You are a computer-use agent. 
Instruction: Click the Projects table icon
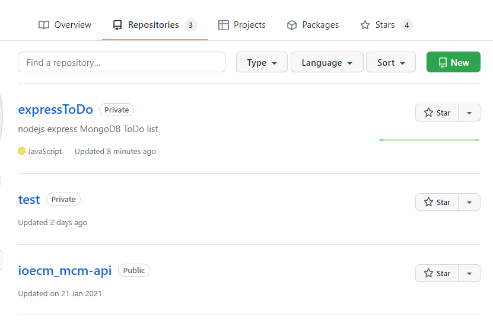223,25
